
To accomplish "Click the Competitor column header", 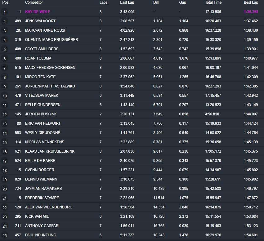I will tap(34, 2).
